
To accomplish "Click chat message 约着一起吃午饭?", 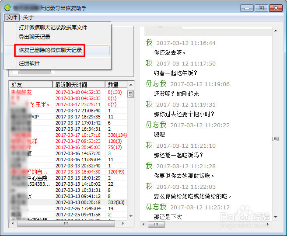I will coord(175,73).
